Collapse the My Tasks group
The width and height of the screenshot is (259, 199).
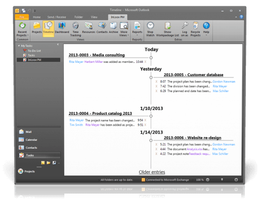(x=19, y=46)
